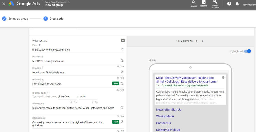Click the Headline 1 text field
Screen dimensions: 256x132
click(75, 61)
